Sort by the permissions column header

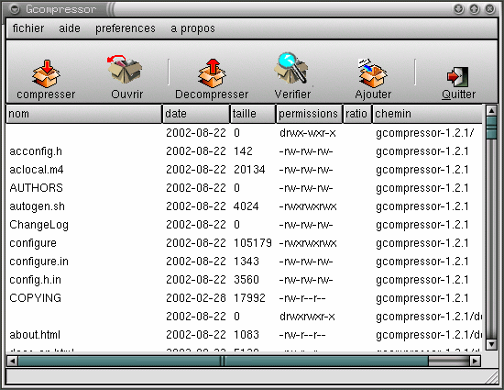tap(309, 114)
